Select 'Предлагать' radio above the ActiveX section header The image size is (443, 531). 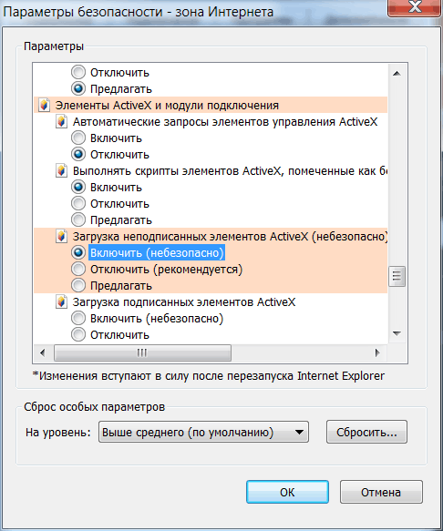(x=78, y=88)
